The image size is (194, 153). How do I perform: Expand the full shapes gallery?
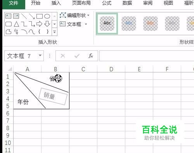(54, 32)
